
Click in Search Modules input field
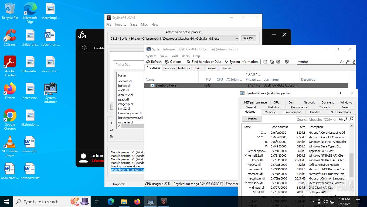click(x=316, y=119)
